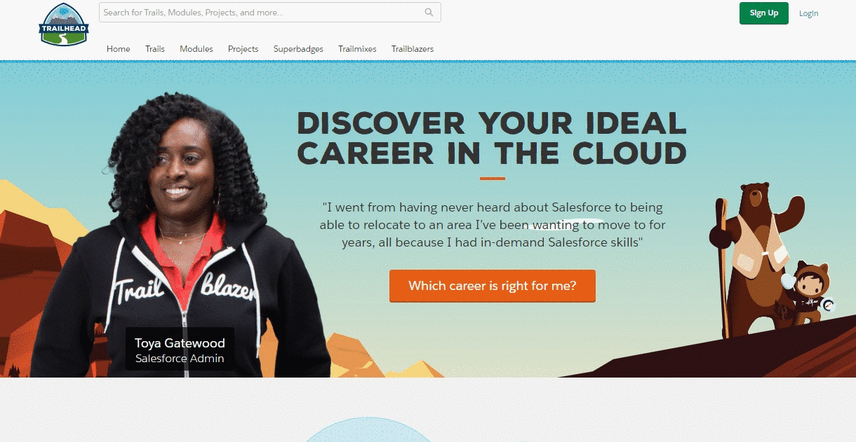Go to the Modules section
The image size is (856, 442).
tap(196, 49)
